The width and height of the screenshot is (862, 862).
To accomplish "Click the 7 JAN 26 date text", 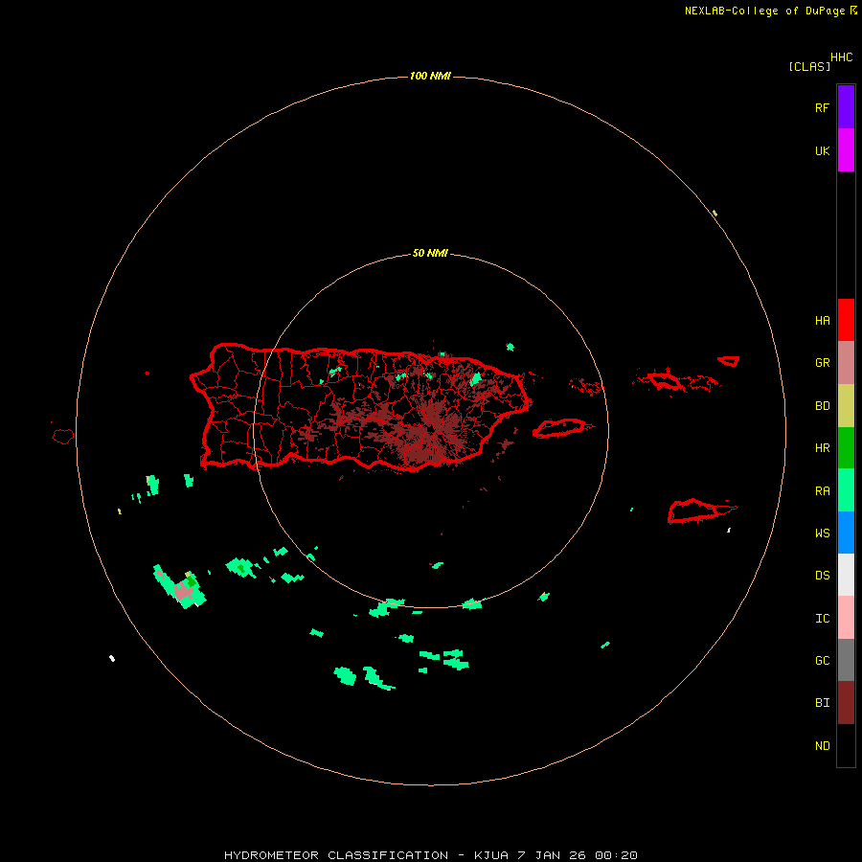I will (552, 855).
